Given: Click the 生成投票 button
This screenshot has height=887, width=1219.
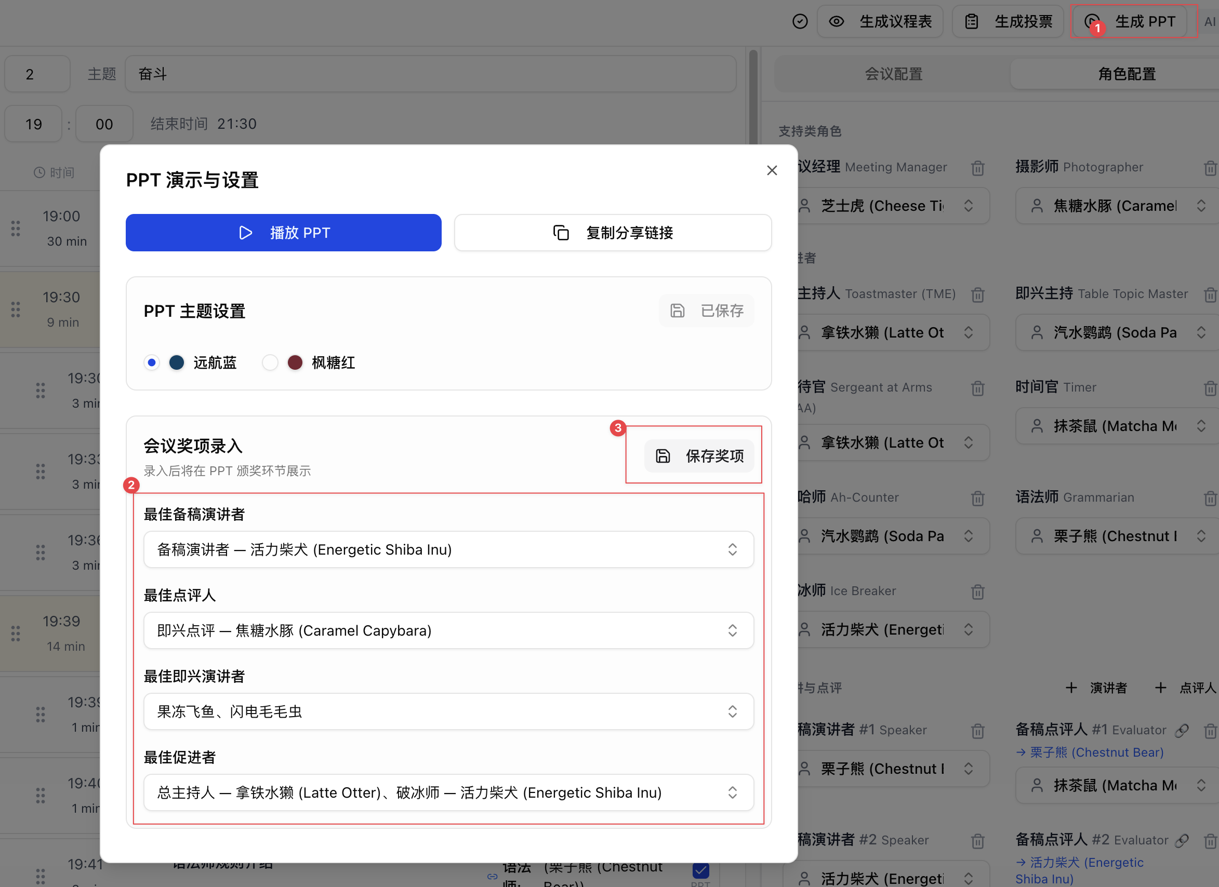Looking at the screenshot, I should click(x=1008, y=21).
